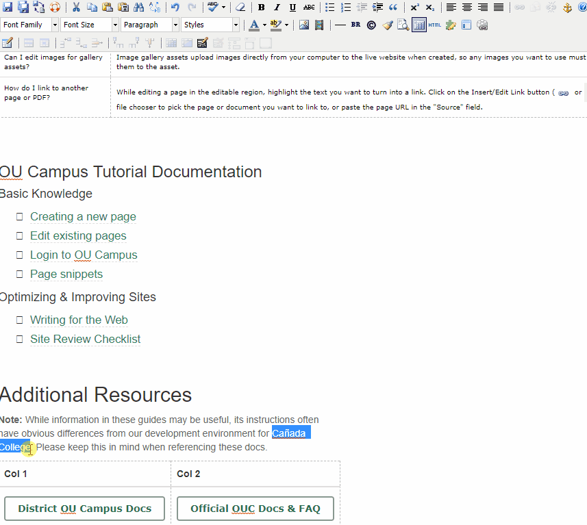The height and width of the screenshot is (525, 587).
Task: Open HTML source editor
Action: click(x=435, y=25)
